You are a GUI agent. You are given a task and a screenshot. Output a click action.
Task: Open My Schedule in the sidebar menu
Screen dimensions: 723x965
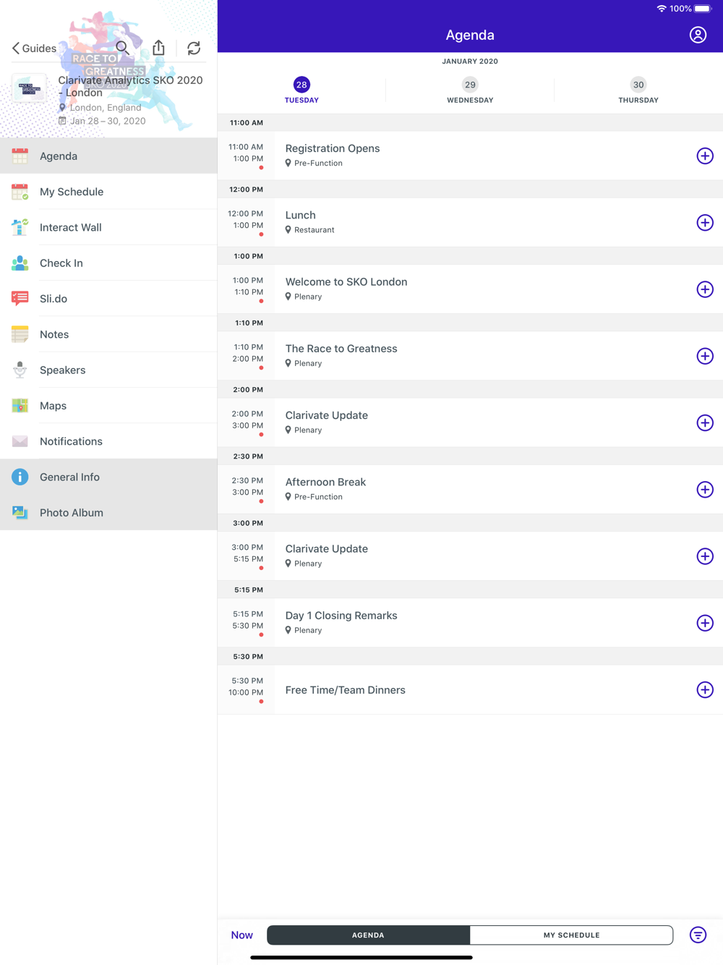[x=108, y=192]
